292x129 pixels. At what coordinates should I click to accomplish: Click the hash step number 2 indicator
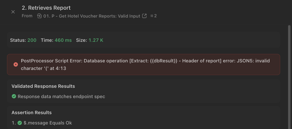point(154,16)
